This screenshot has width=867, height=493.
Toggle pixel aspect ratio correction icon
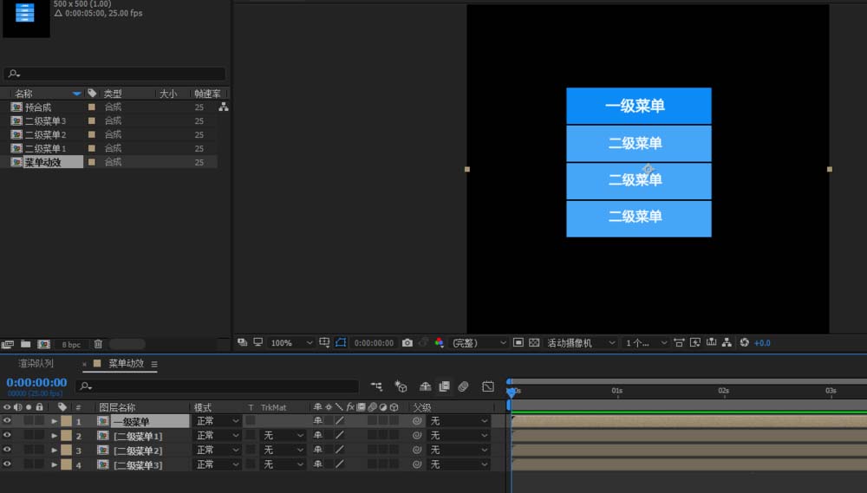pos(679,342)
